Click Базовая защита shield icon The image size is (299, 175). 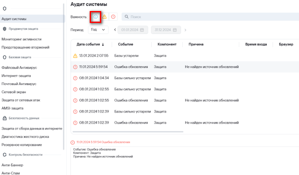[x=5, y=57]
